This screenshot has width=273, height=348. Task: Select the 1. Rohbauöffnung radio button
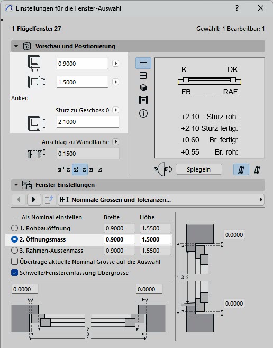14,228
